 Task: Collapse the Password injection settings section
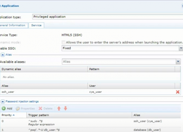click(x=2, y=101)
